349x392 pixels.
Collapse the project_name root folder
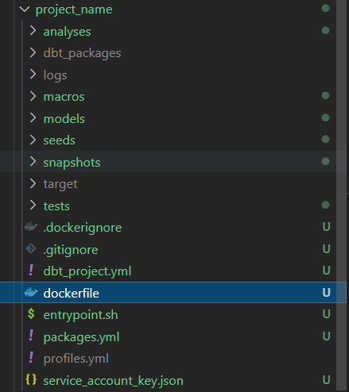(25, 10)
